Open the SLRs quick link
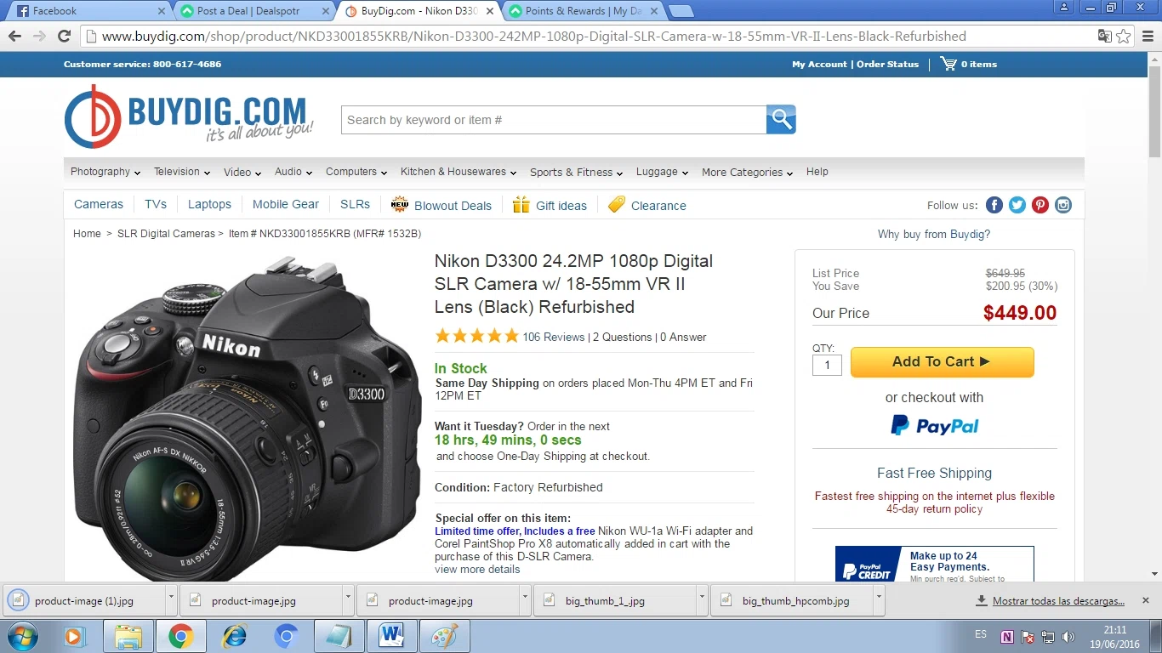The image size is (1162, 653). (x=355, y=204)
